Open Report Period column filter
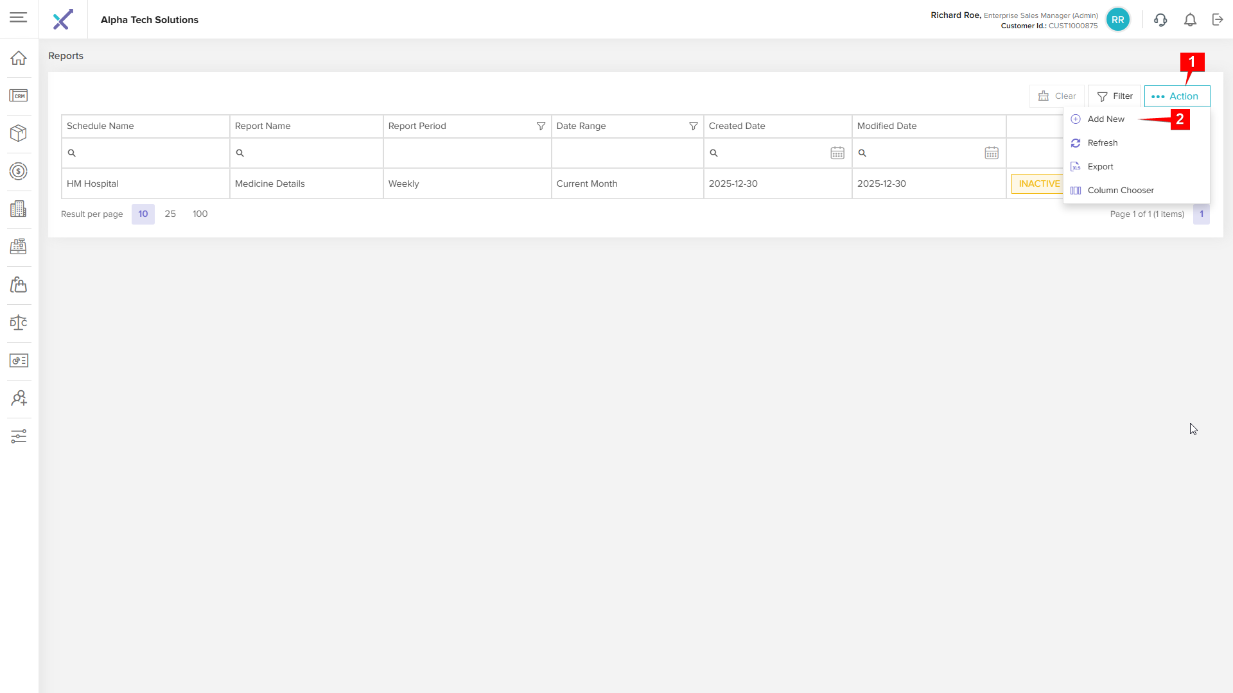The width and height of the screenshot is (1233, 693). [541, 126]
